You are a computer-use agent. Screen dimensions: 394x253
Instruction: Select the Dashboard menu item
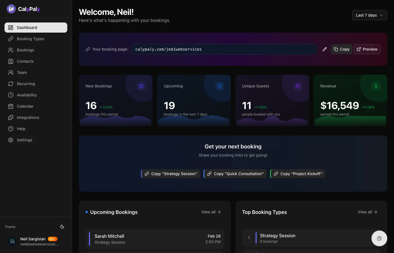27,28
